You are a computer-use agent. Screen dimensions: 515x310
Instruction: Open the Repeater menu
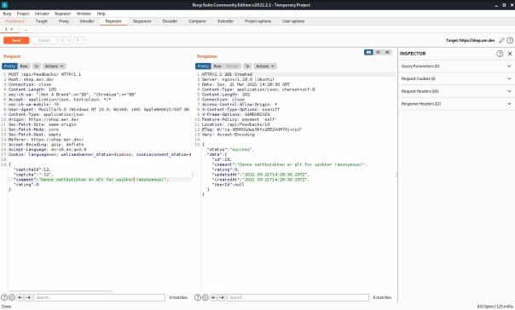coord(63,14)
